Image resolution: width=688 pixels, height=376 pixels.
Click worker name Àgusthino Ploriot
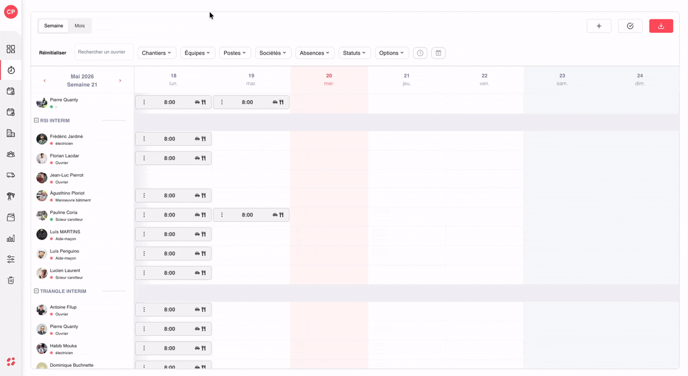[67, 193]
